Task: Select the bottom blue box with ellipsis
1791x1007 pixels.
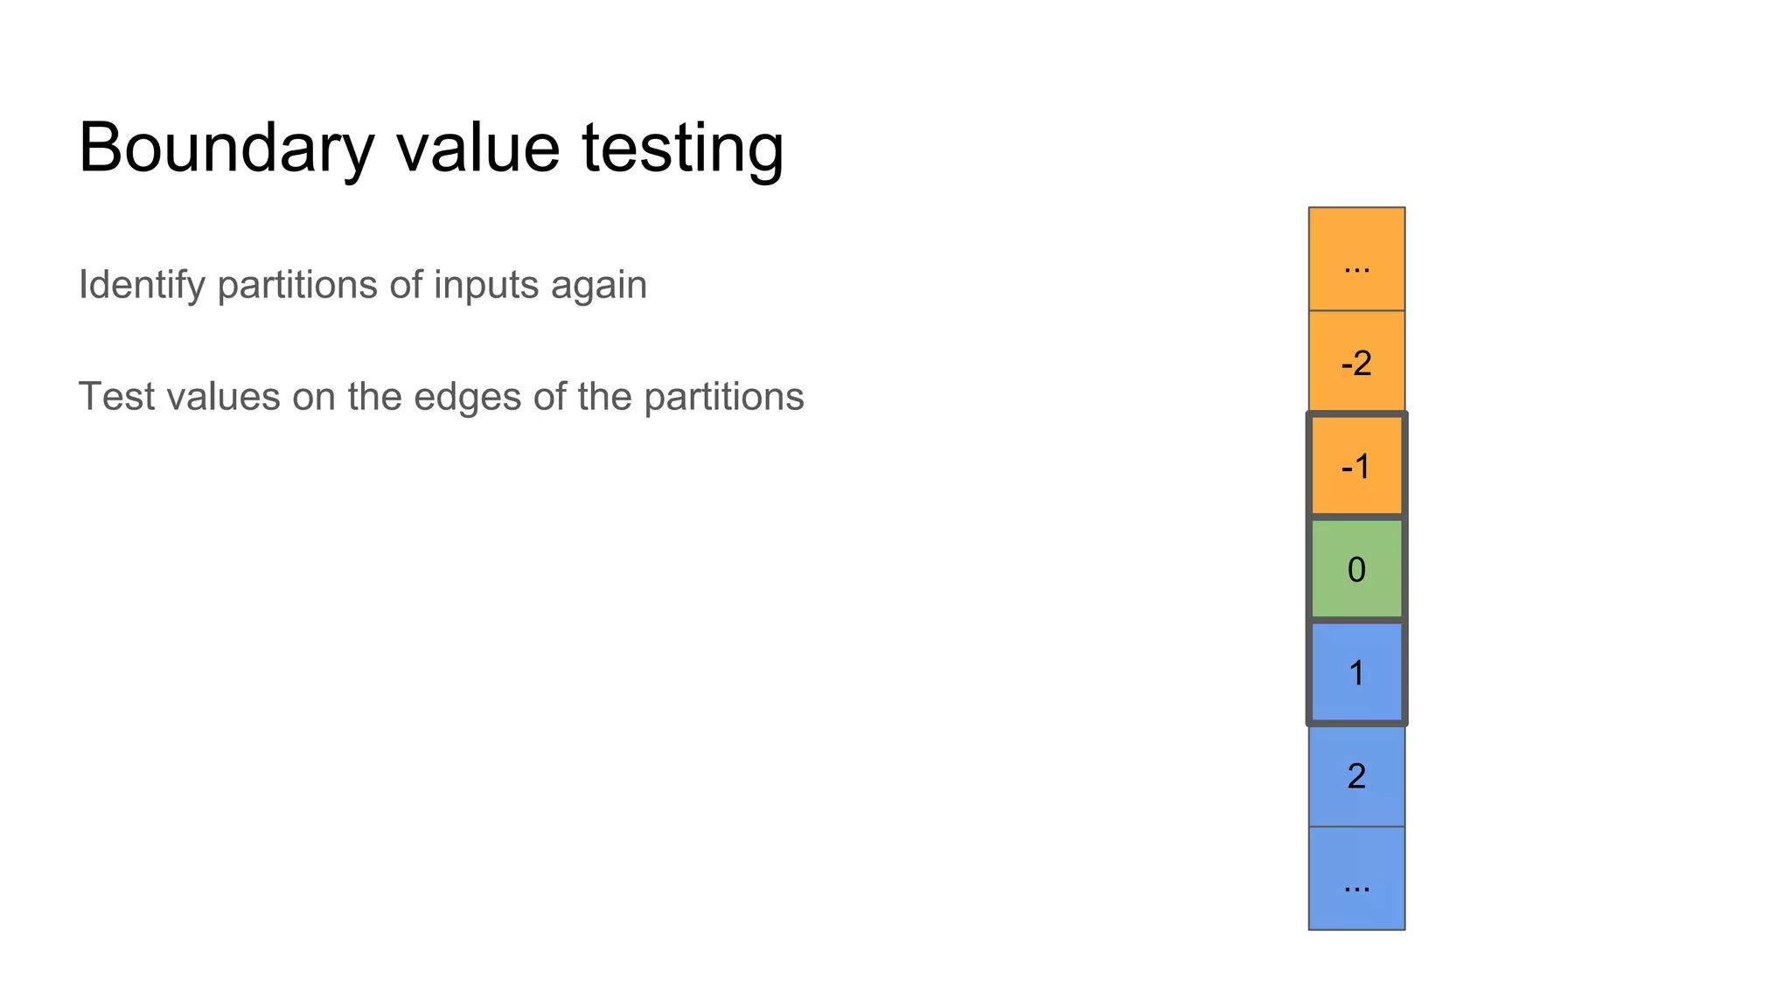Action: click(1356, 879)
